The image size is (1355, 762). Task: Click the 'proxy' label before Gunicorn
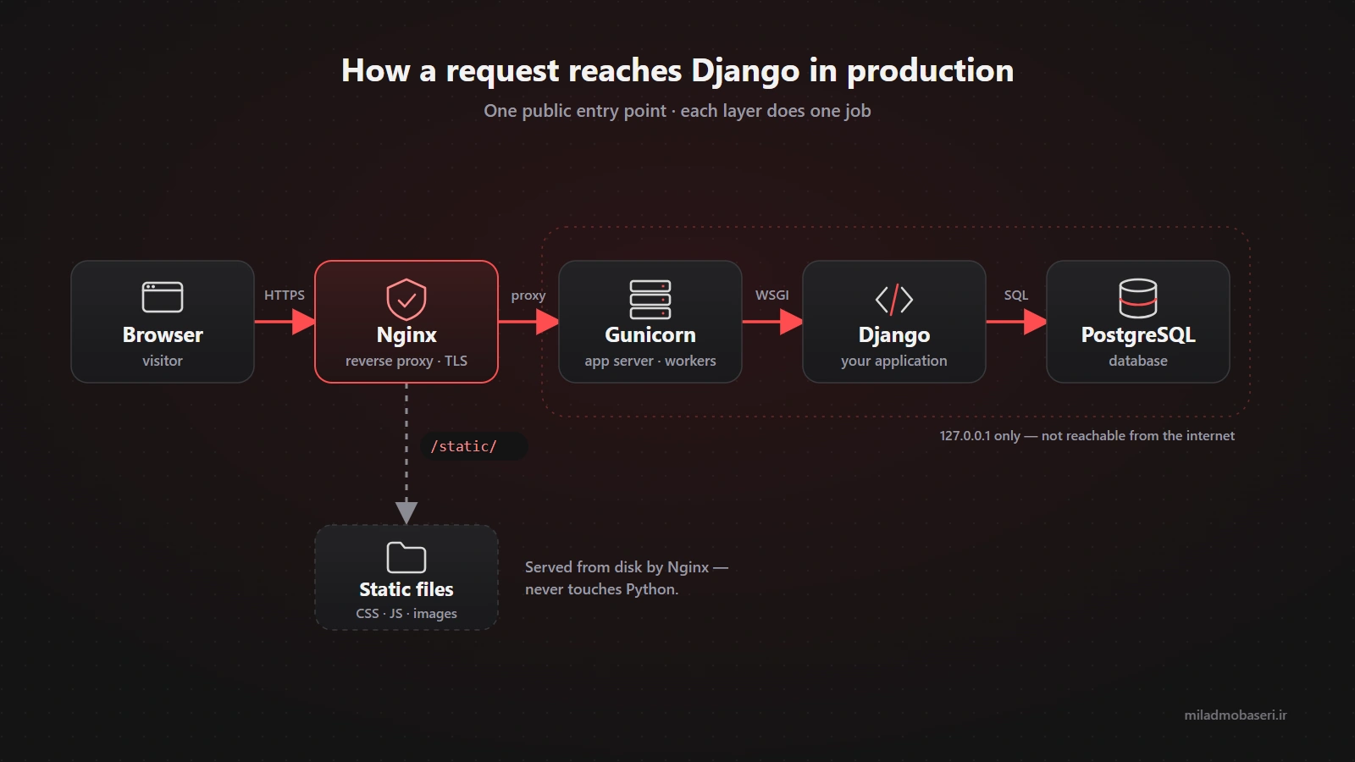click(x=528, y=295)
